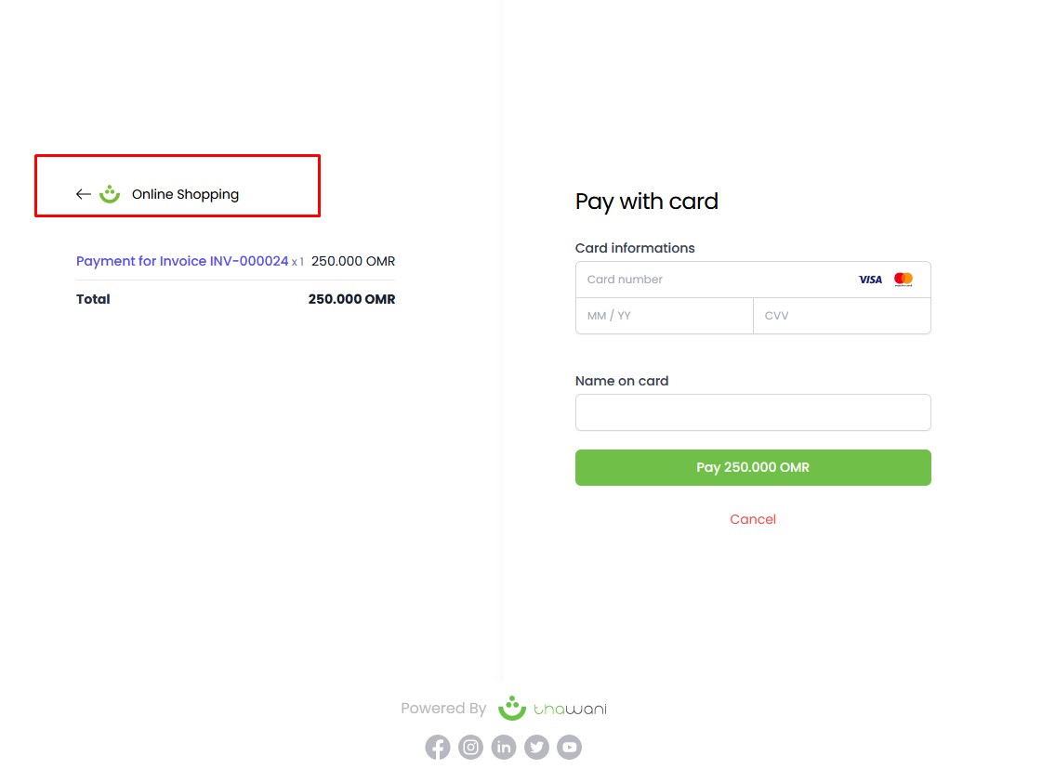This screenshot has height=769, width=1055.
Task: Click the Twitter icon in footer
Action: [x=536, y=747]
